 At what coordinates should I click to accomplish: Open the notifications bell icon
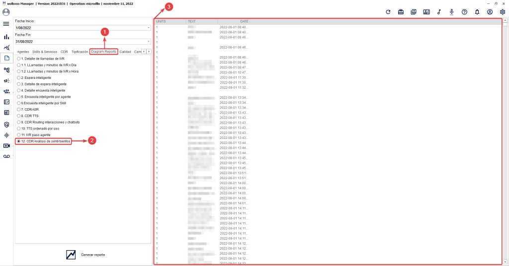[x=477, y=12]
